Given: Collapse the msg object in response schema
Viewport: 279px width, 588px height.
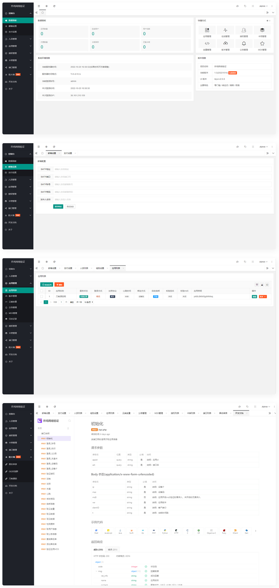Looking at the screenshot, I should 96,571.
